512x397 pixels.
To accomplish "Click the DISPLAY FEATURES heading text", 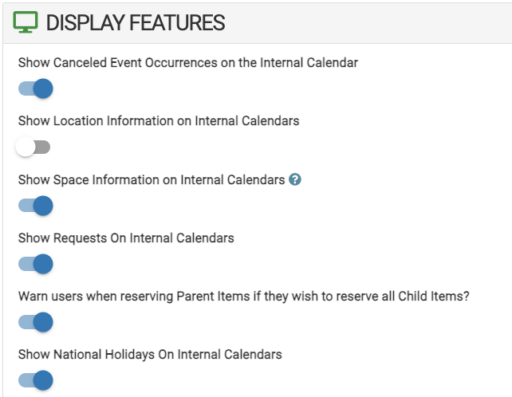I will click(x=136, y=23).
